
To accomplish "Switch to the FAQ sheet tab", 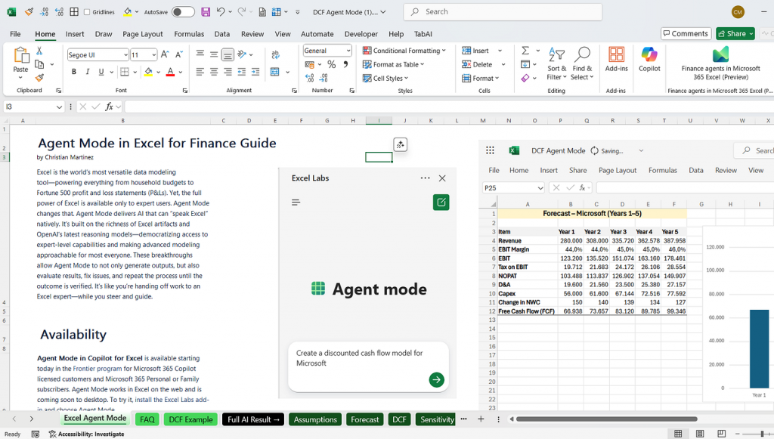I will coord(147,419).
